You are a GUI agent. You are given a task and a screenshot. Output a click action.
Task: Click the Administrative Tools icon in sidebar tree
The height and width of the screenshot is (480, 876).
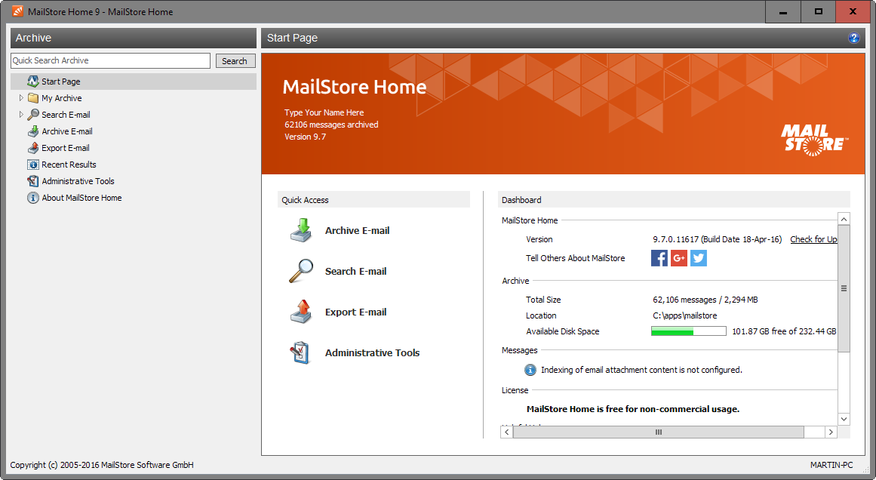click(33, 181)
